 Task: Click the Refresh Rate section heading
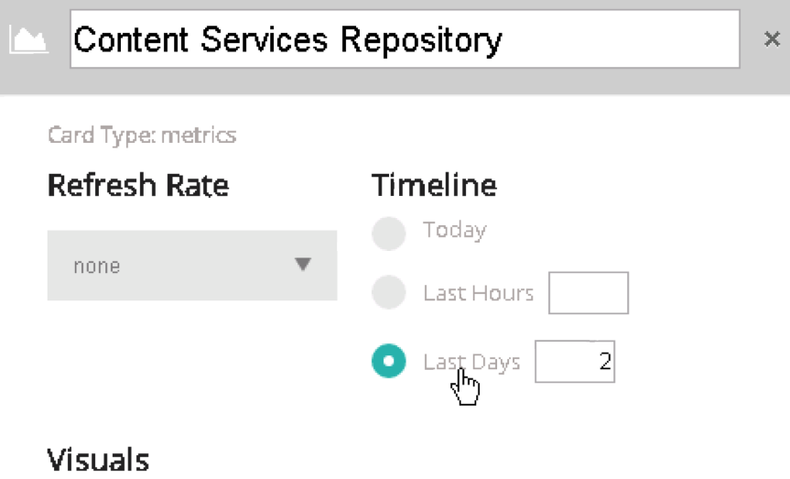coord(138,185)
